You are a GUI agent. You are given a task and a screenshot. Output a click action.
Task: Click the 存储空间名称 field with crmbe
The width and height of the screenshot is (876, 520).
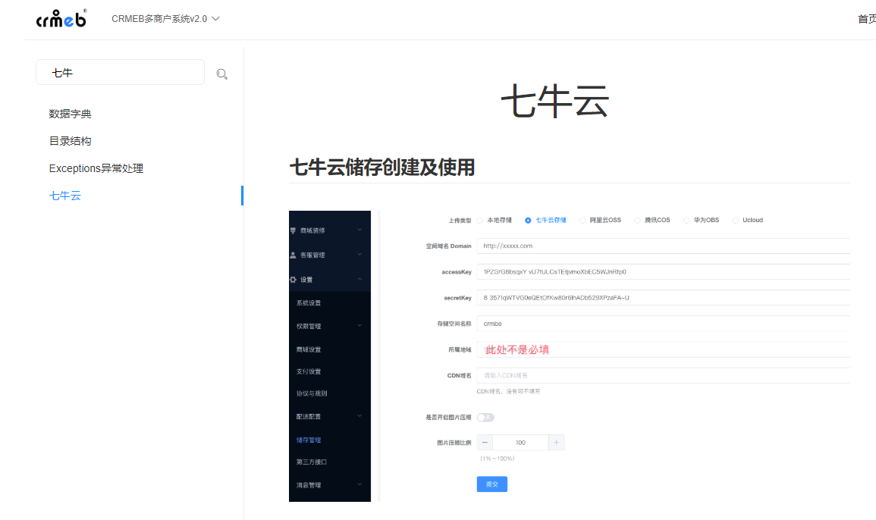(663, 324)
